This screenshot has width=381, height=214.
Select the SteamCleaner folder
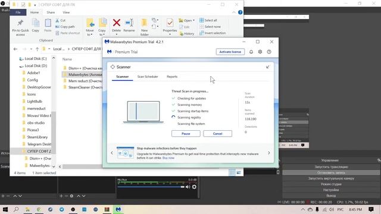pos(82,87)
